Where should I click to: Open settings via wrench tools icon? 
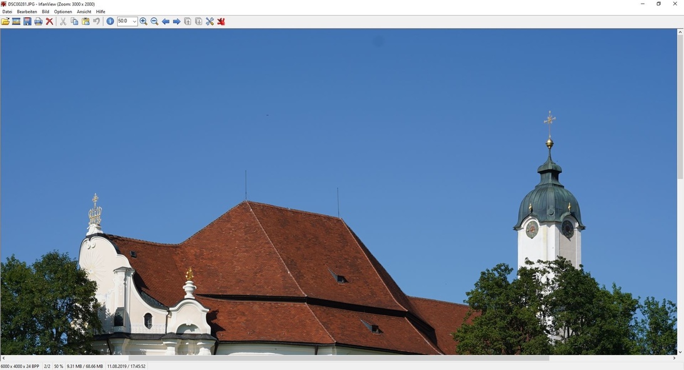(210, 21)
